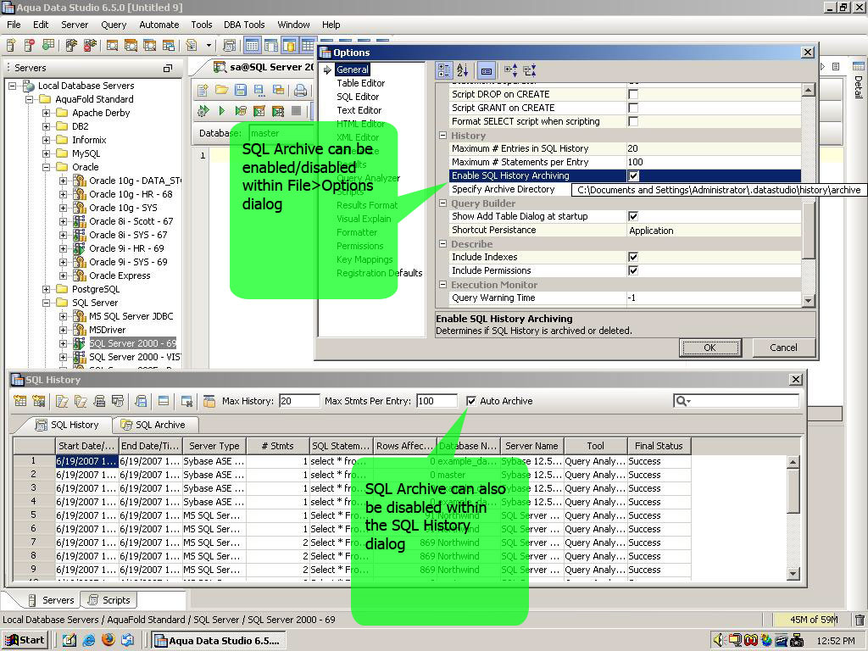Click the Collapse All icon in Options toolbar
Image resolution: width=868 pixels, height=651 pixels.
click(530, 70)
